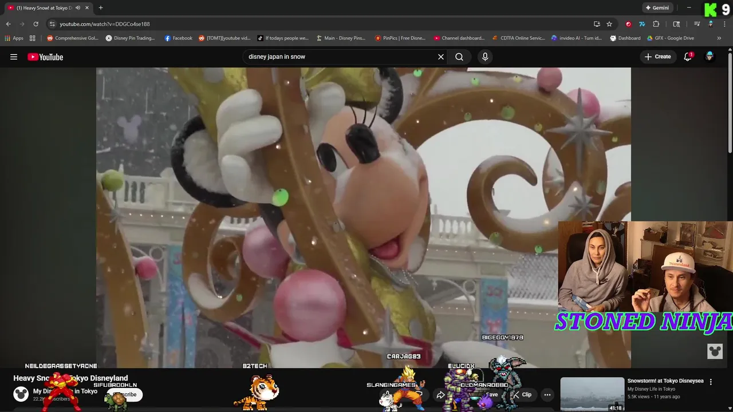733x412 pixels.
Task: Open the three-dot more actions under video
Action: tap(547, 395)
